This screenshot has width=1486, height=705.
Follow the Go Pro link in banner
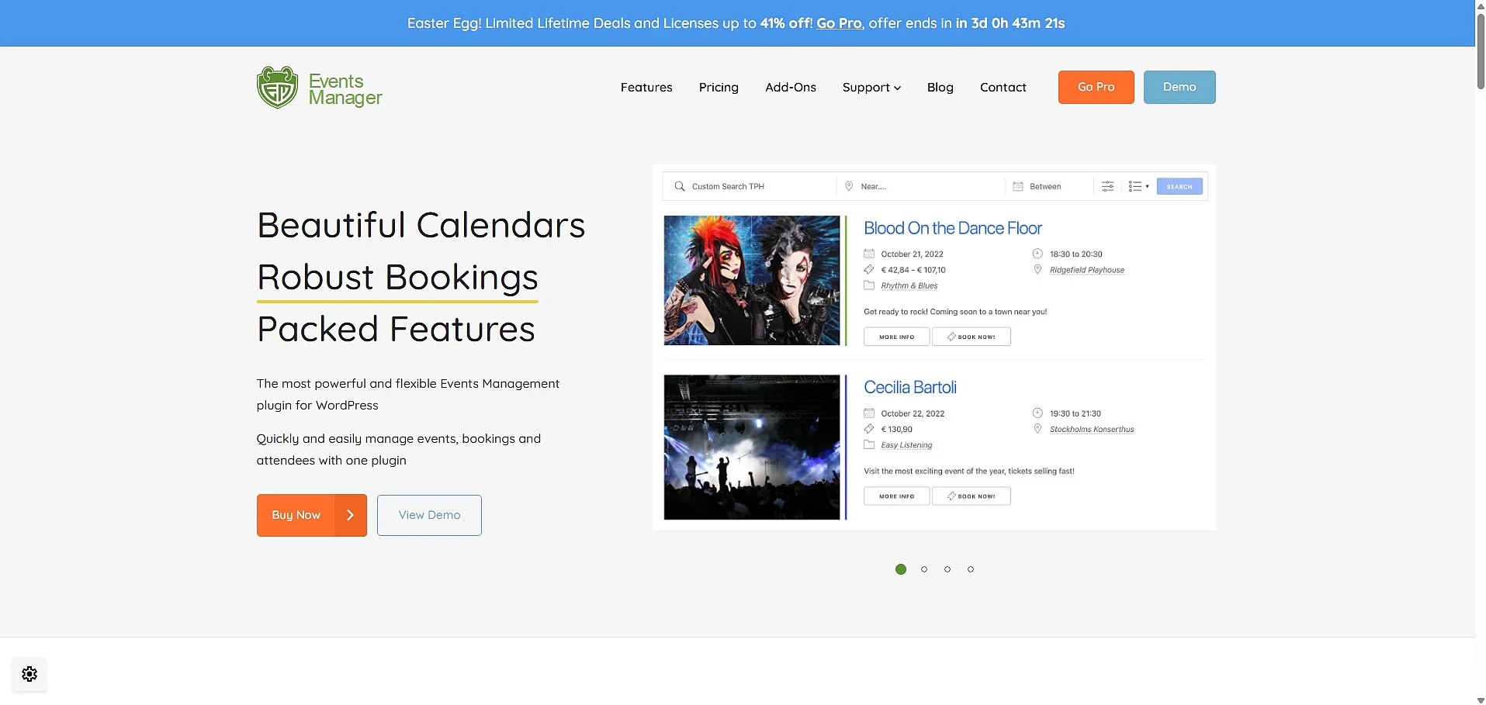coord(839,23)
